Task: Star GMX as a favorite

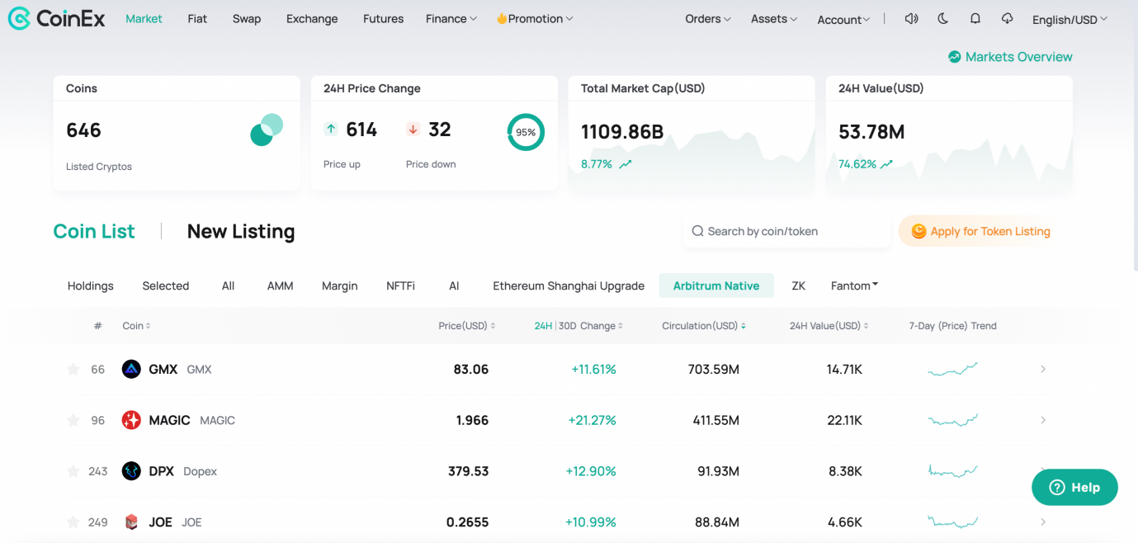Action: coord(73,369)
